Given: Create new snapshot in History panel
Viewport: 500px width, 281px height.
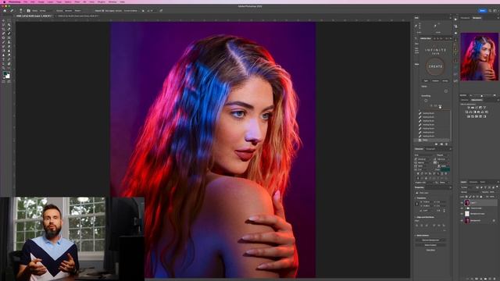Looking at the screenshot, I should pyautogui.click(x=441, y=144).
